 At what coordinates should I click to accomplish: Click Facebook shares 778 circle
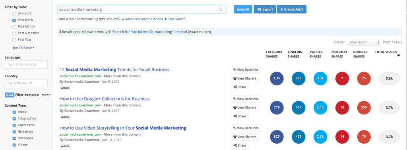coord(277,107)
